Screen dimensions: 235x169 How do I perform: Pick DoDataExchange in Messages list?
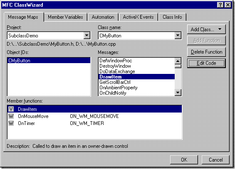[x=136, y=71]
